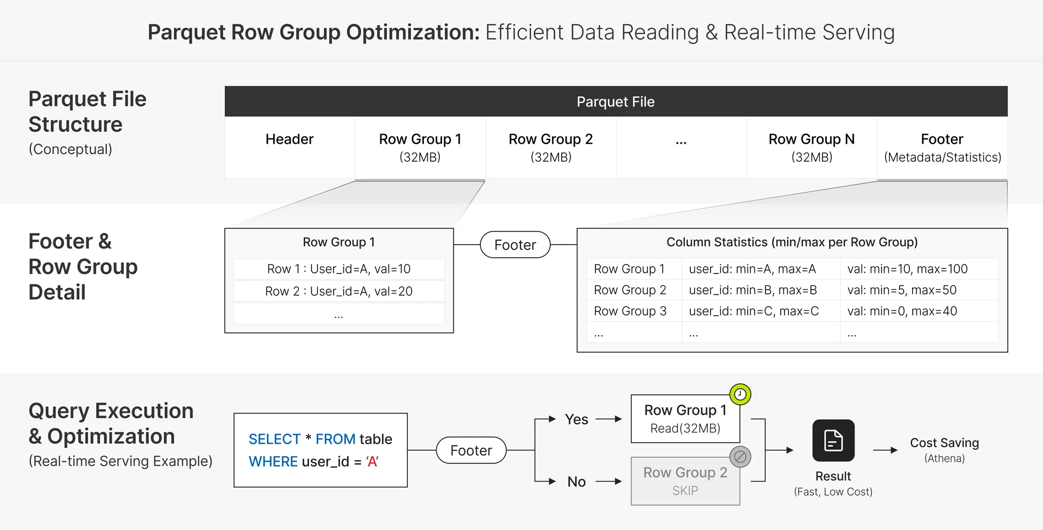Click the black Result document icon

(833, 440)
